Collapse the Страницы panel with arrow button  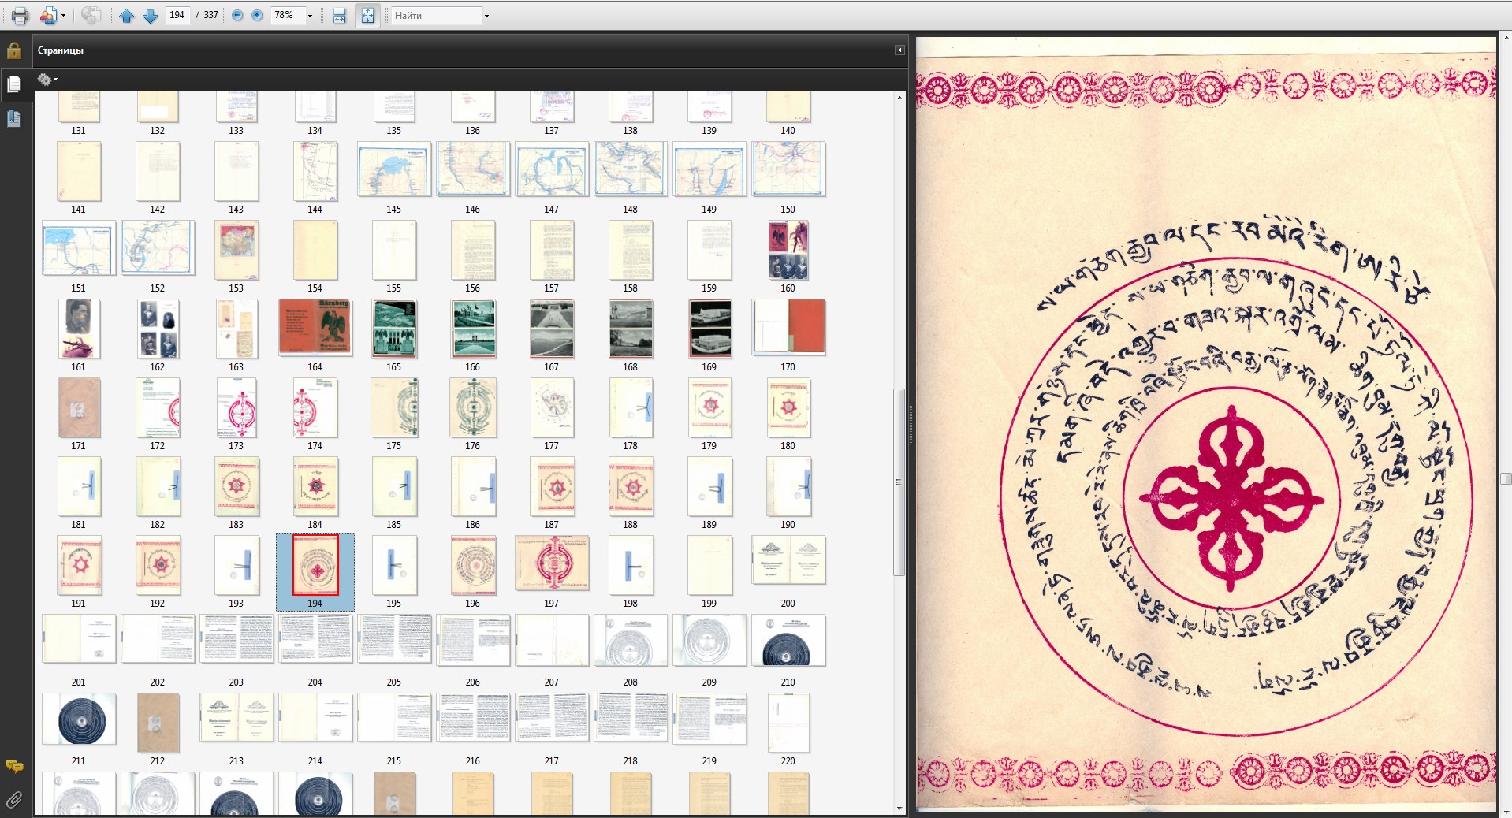[899, 50]
